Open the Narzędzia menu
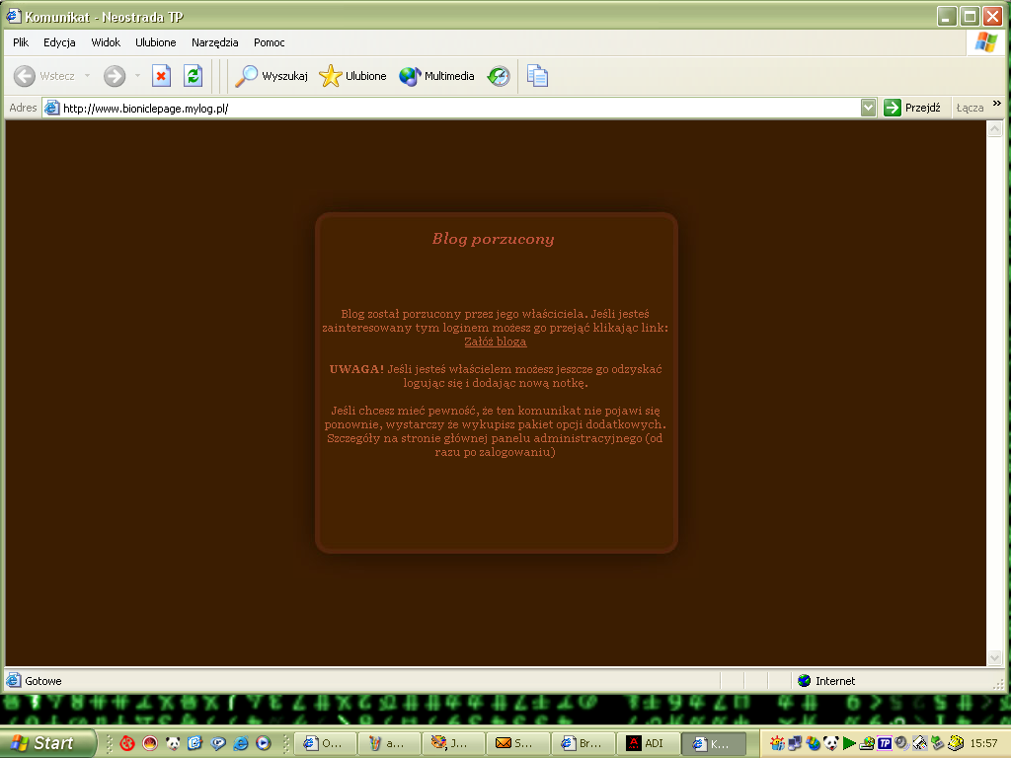This screenshot has height=758, width=1011. pyautogui.click(x=214, y=42)
